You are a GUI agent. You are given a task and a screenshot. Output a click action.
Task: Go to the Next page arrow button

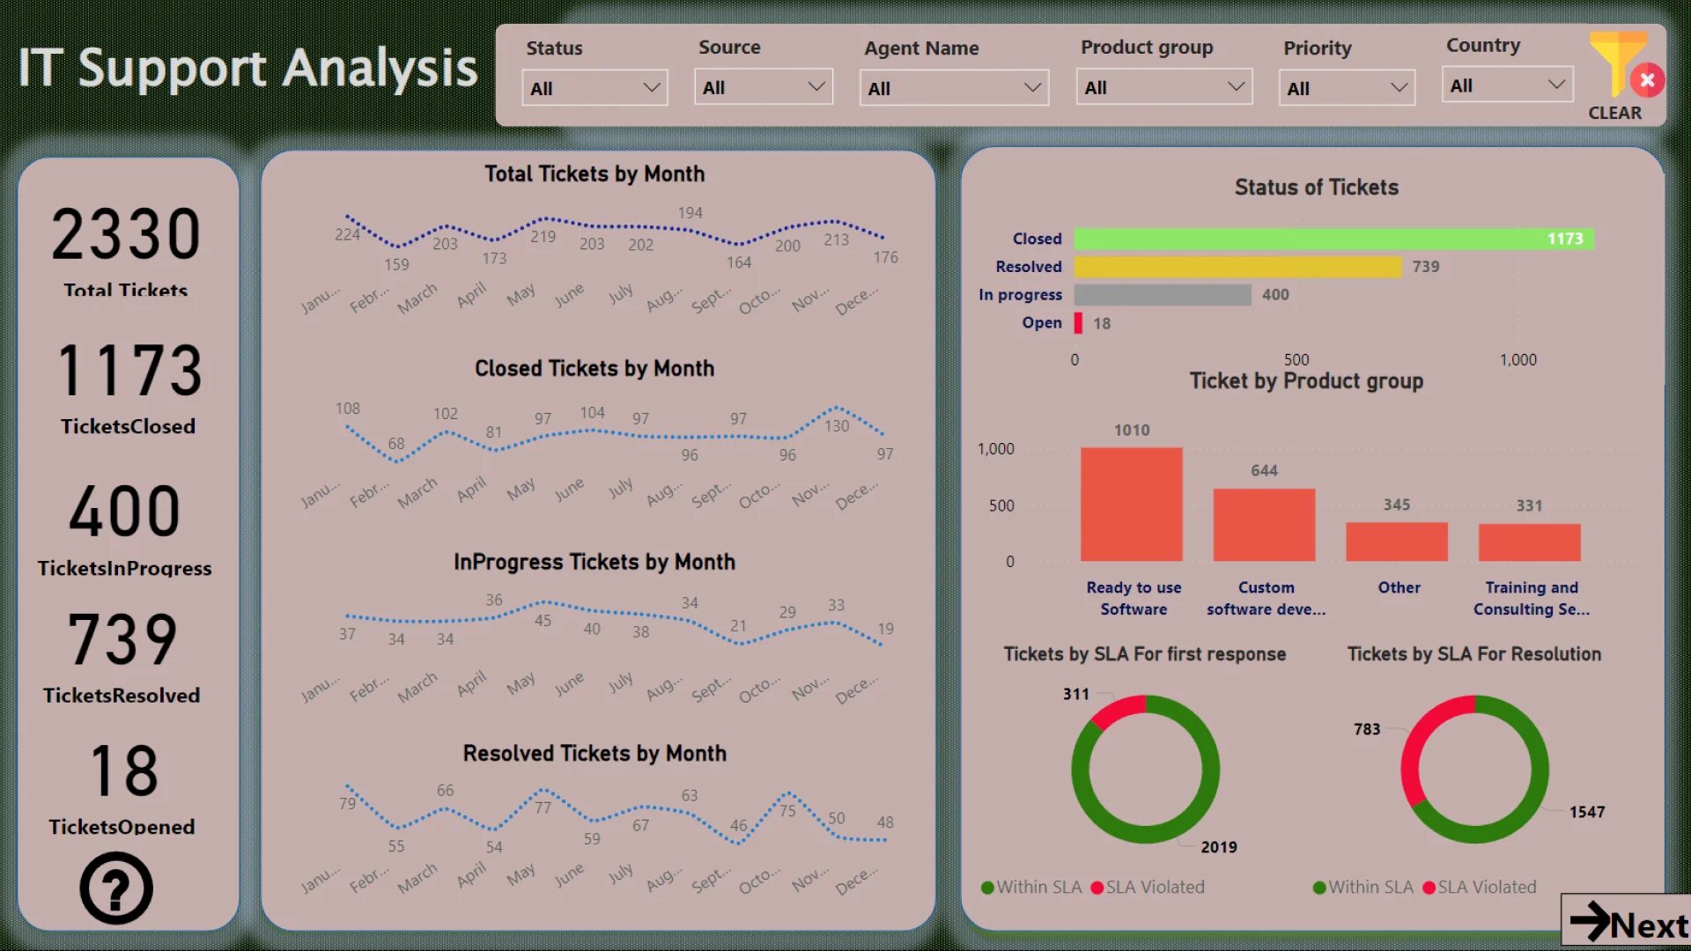[x=1628, y=922]
